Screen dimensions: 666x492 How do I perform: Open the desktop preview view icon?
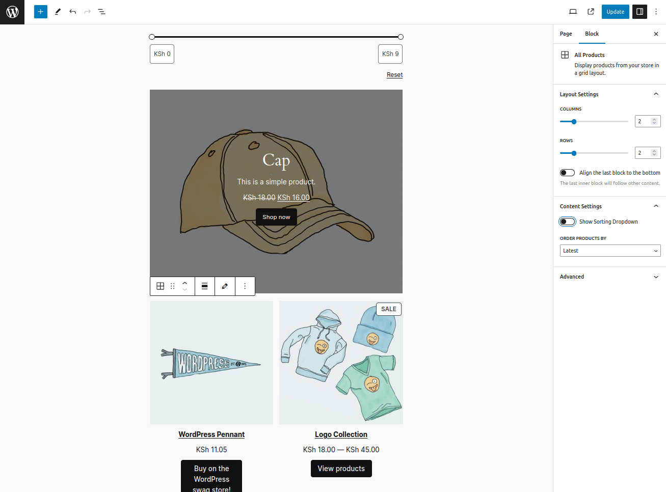(x=573, y=12)
